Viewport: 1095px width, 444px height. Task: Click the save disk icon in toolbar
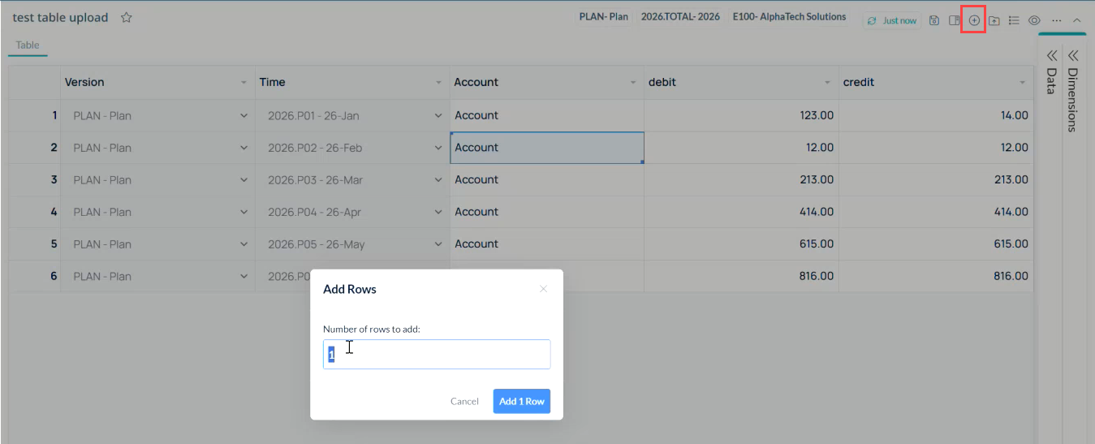coord(934,20)
